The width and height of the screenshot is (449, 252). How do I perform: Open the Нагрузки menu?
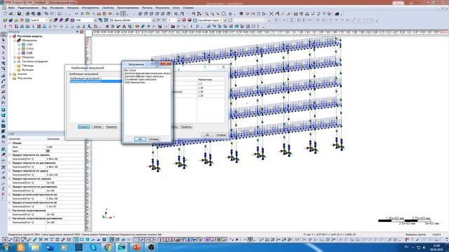[72, 8]
